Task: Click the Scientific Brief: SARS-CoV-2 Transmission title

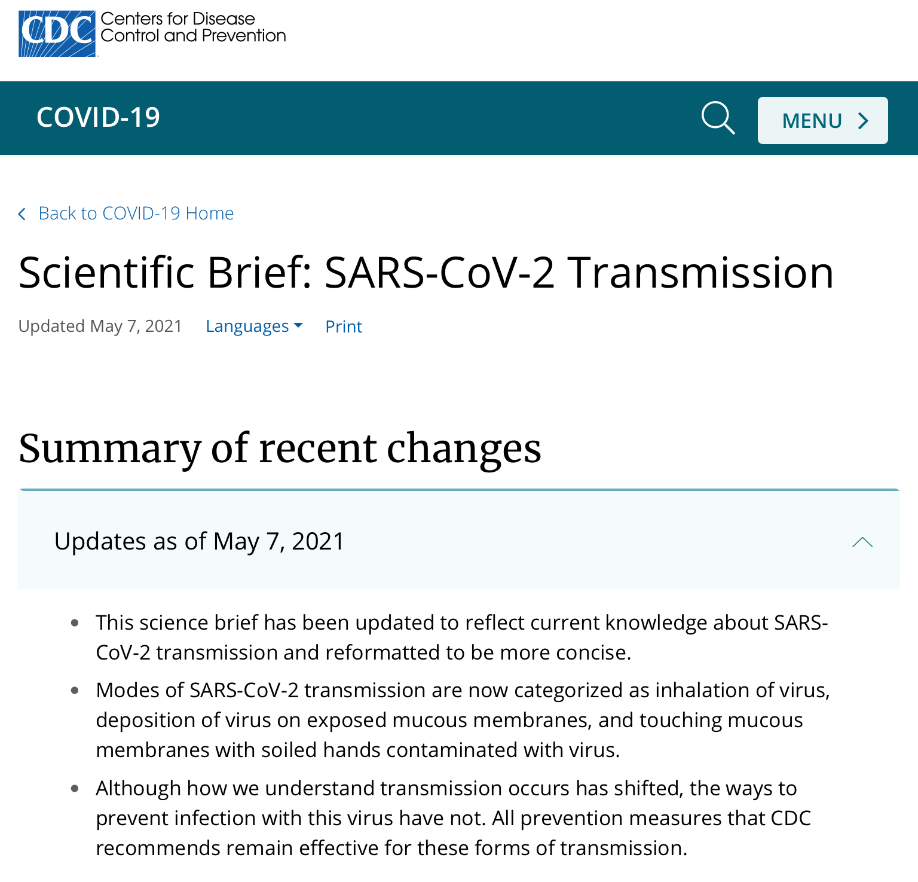Action: 426,273
